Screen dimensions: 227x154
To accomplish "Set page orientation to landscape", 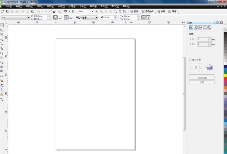I will (x=60, y=18).
